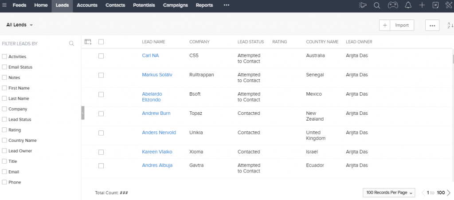Viewport: 454px width, 200px height.
Task: Enable the Lead Owner filter checkbox
Action: [4, 151]
